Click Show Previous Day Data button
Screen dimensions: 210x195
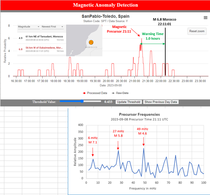pyautogui.click(x=161, y=102)
